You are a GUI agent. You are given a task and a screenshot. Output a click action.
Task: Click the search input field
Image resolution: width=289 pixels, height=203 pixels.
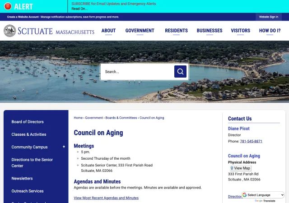[x=137, y=72]
